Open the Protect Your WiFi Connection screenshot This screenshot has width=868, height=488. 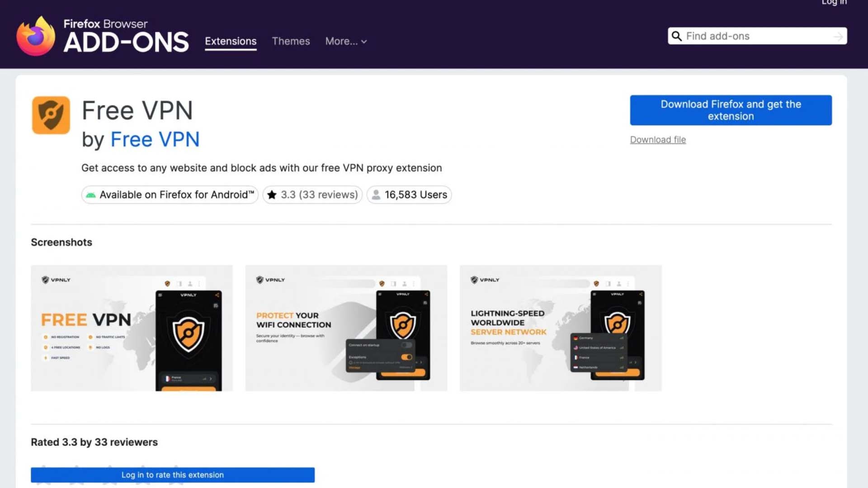(x=346, y=328)
